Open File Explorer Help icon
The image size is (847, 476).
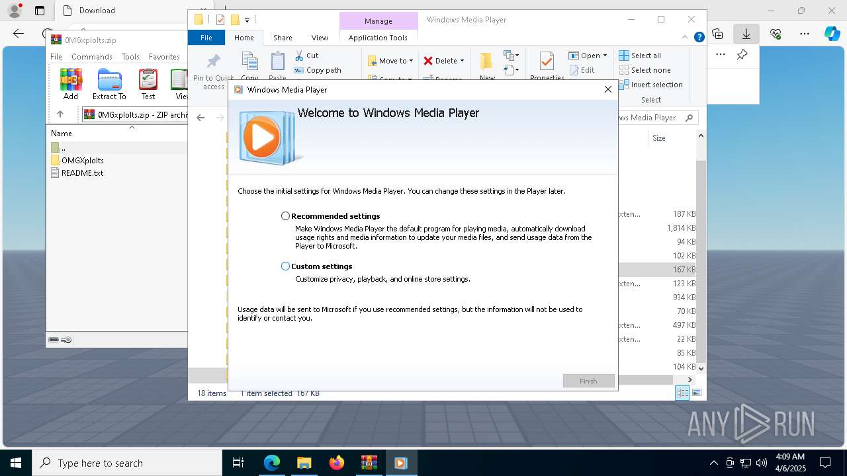tap(699, 38)
